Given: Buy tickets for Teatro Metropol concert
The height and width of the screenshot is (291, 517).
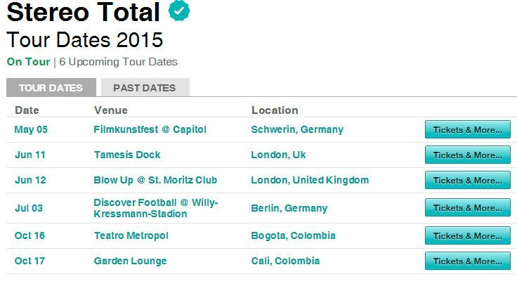Looking at the screenshot, I should tap(467, 235).
